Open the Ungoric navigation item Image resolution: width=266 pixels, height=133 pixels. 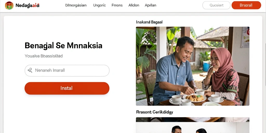click(x=99, y=5)
